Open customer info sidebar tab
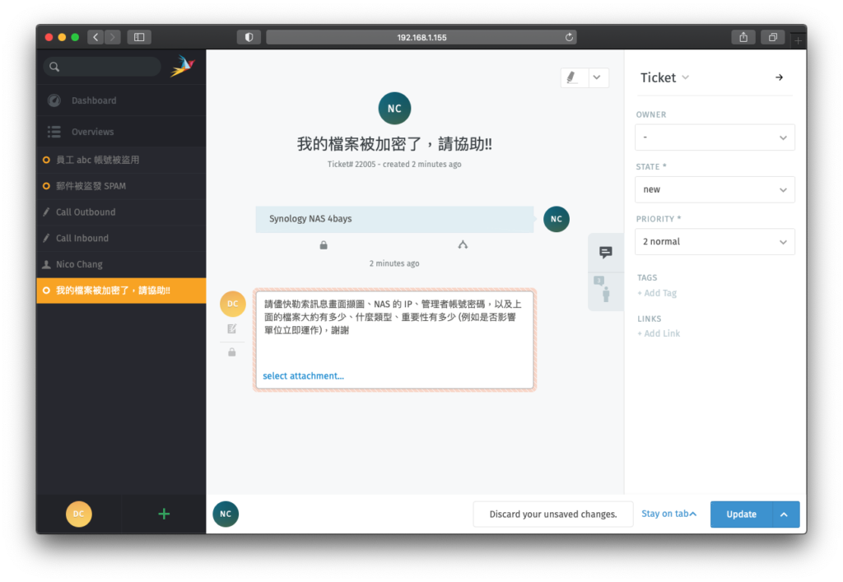 [606, 291]
